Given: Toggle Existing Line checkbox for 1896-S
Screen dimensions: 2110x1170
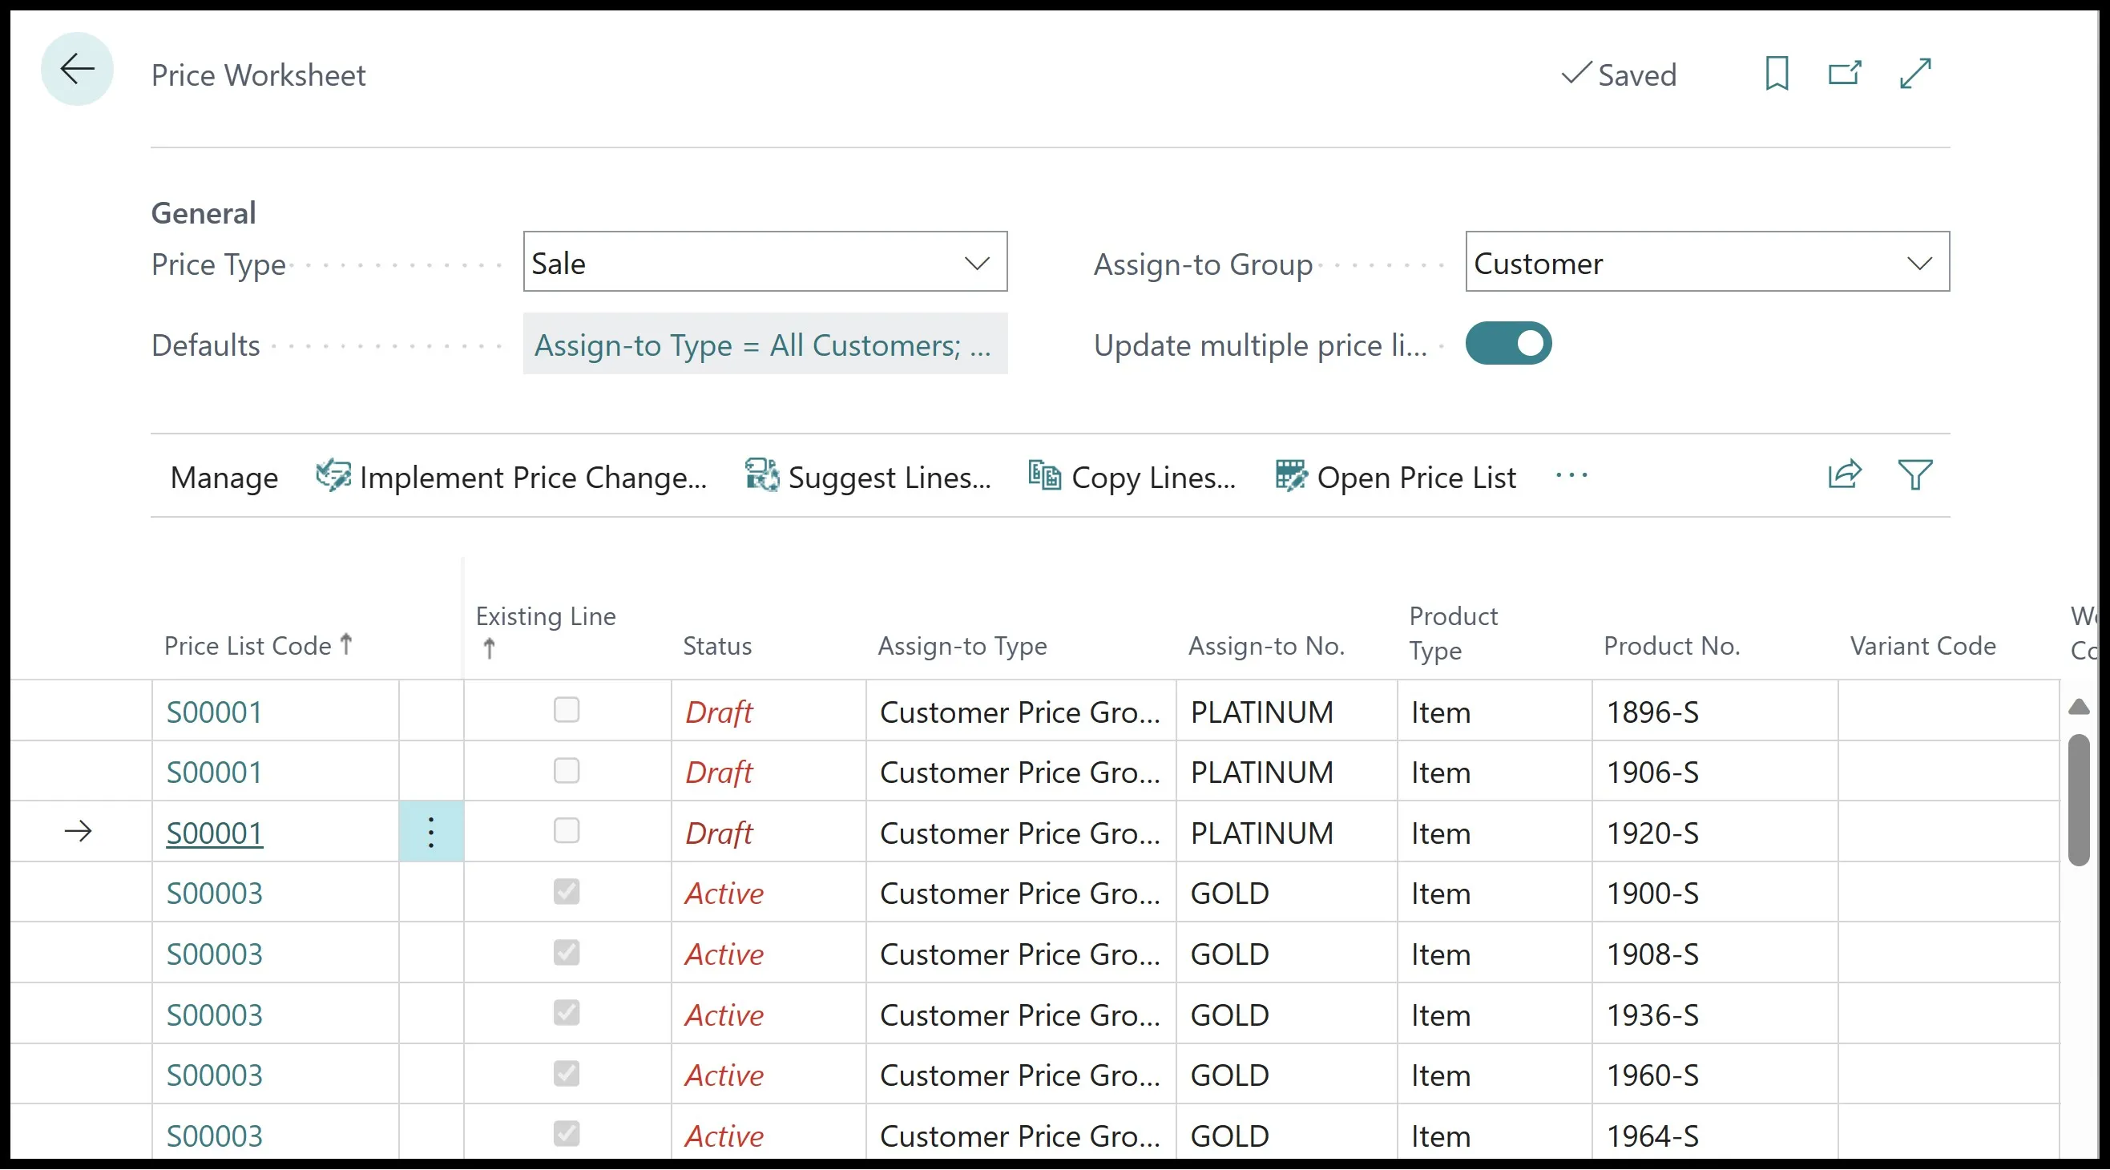Looking at the screenshot, I should click(566, 710).
